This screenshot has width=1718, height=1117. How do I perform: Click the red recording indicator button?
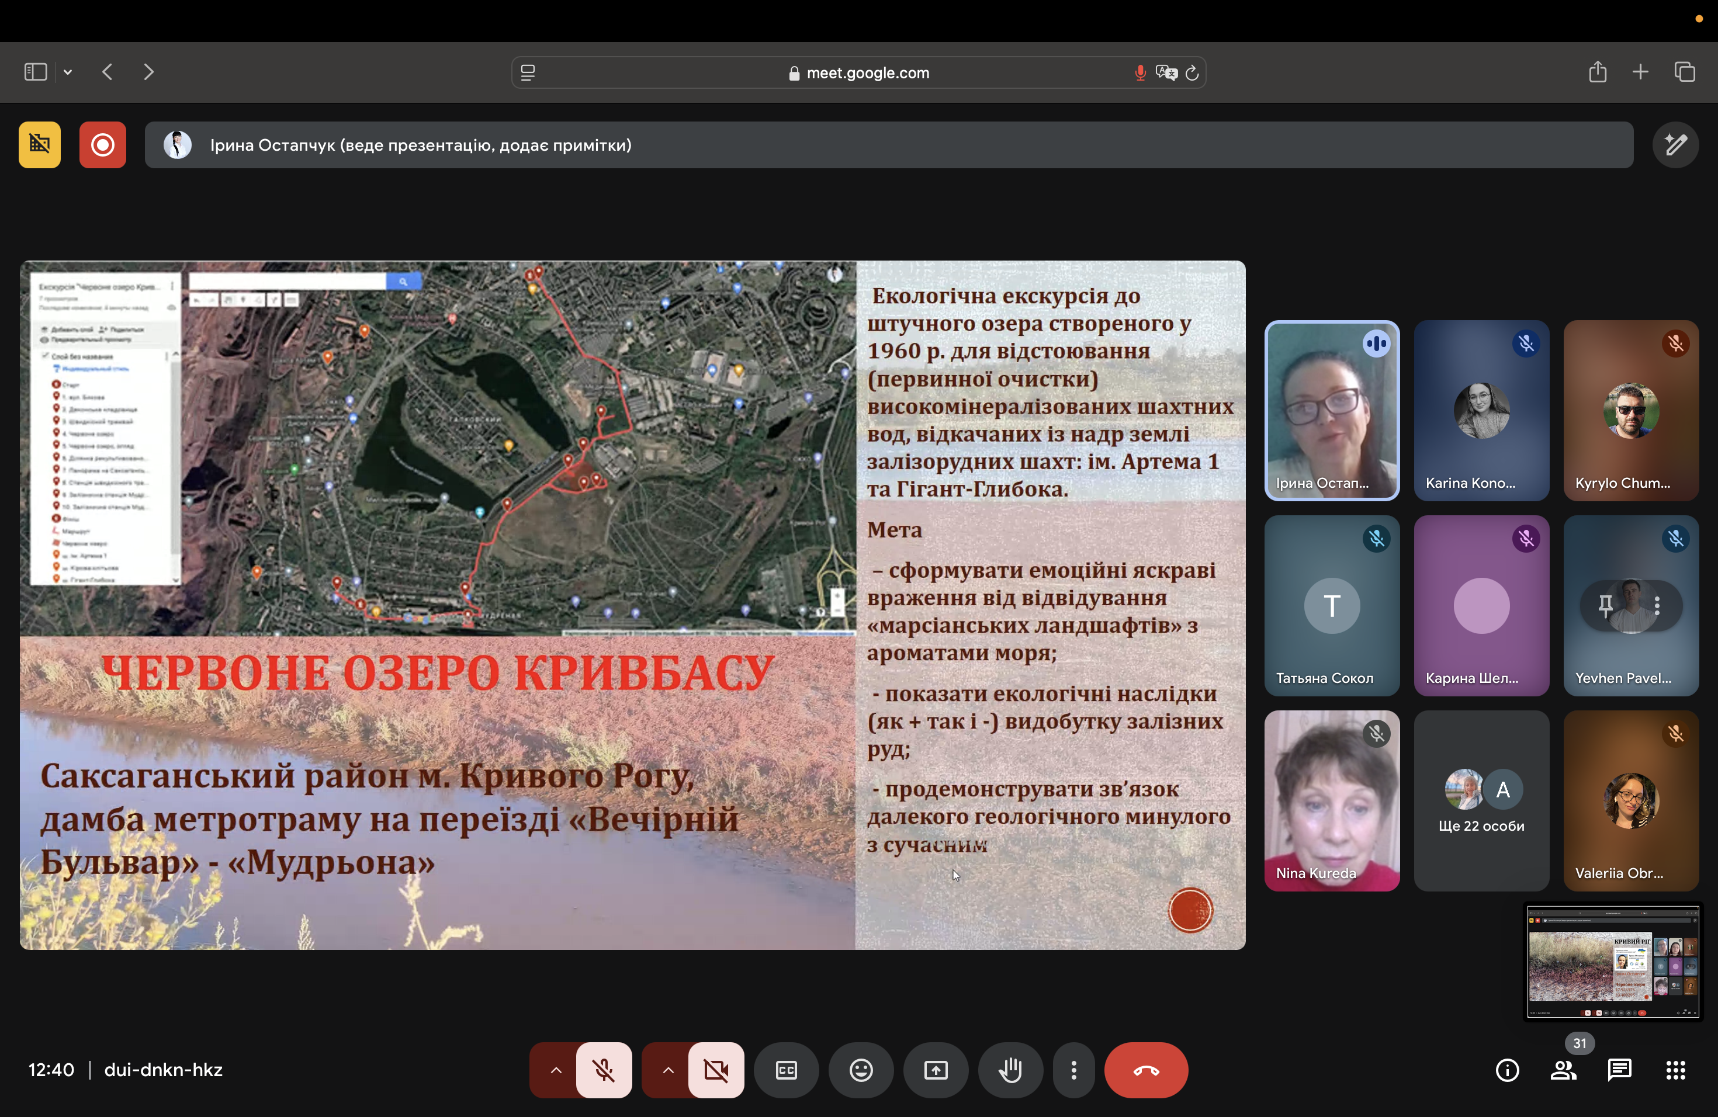tap(102, 145)
